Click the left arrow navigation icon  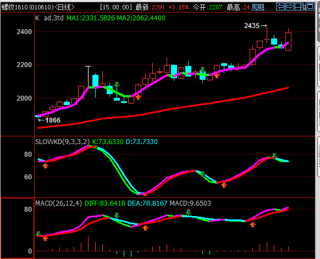click(280, 7)
